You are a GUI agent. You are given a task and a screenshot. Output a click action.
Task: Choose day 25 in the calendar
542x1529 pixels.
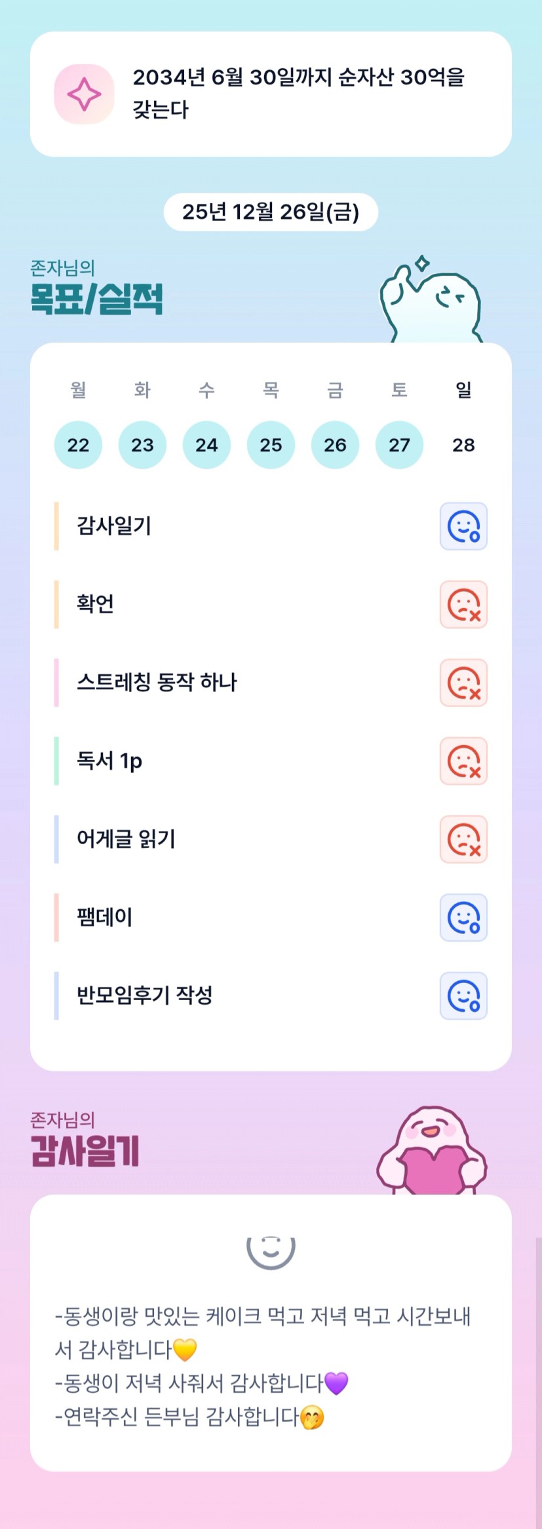click(271, 445)
